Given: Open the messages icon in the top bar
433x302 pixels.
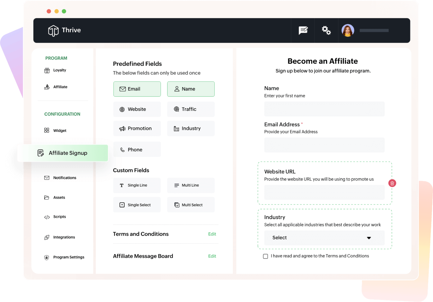Looking at the screenshot, I should coord(303,30).
